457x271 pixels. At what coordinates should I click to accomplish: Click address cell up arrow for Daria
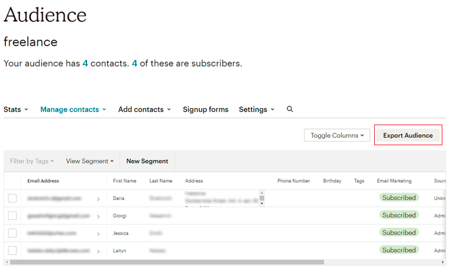pos(262,193)
